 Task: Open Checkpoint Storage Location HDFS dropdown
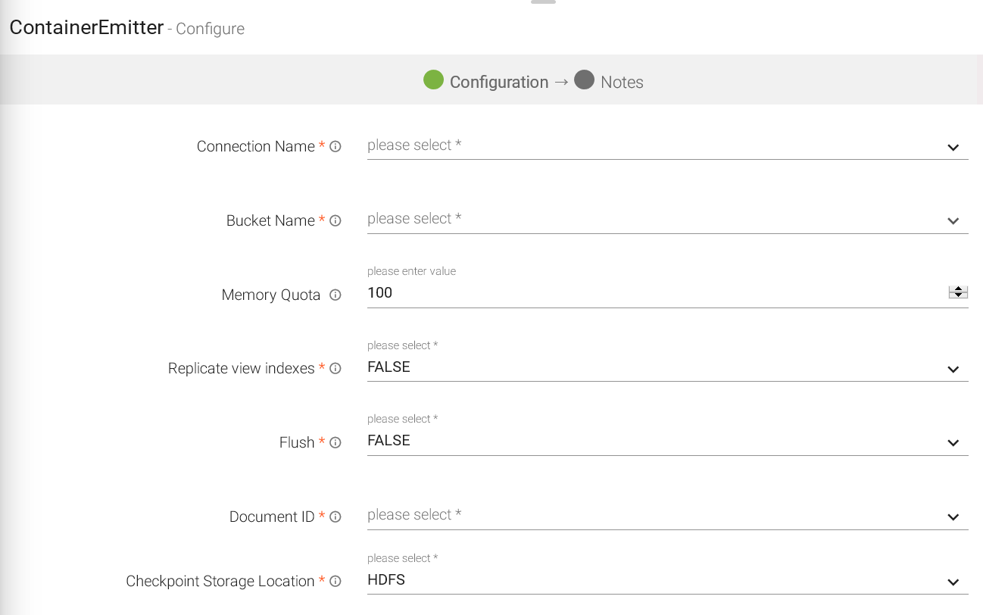pos(666,581)
